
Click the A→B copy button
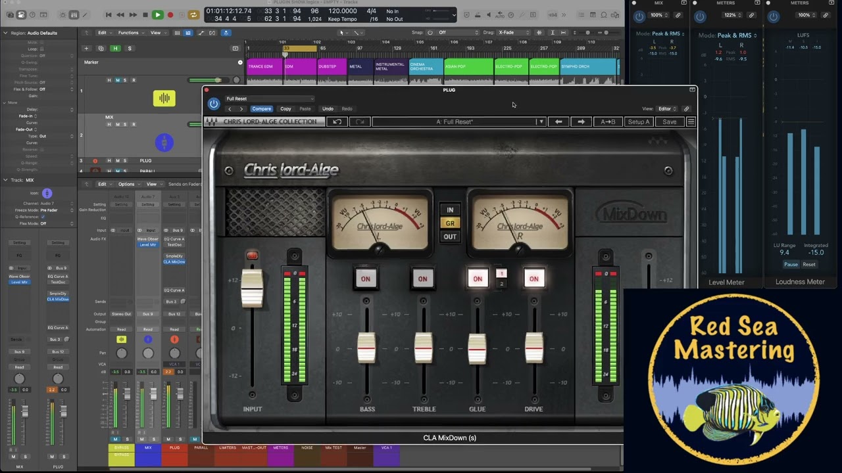tap(608, 122)
